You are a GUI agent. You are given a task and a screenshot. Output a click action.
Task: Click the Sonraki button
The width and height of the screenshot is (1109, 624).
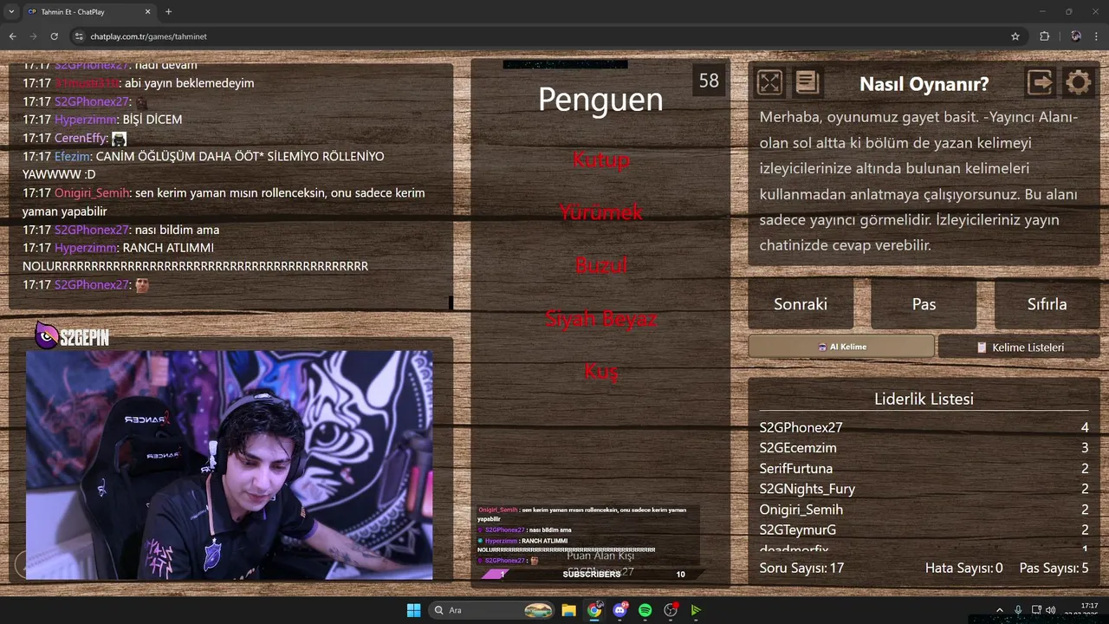801,304
